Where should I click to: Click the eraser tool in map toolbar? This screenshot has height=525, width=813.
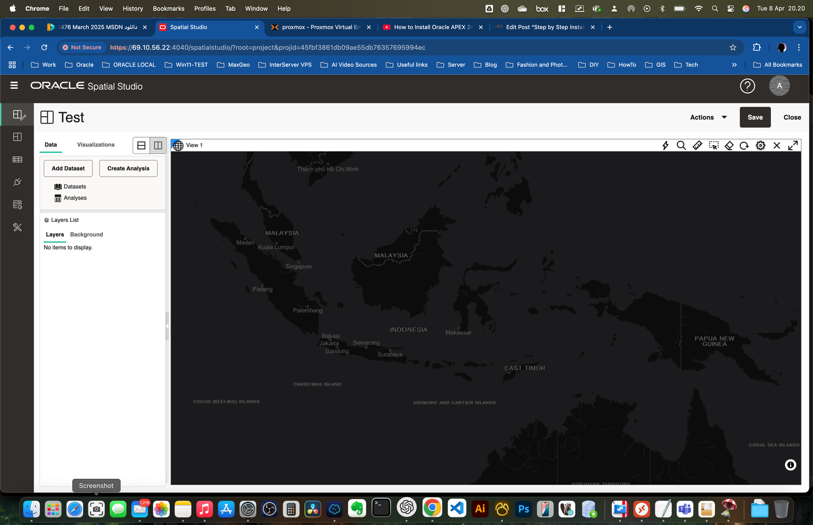[x=729, y=145]
